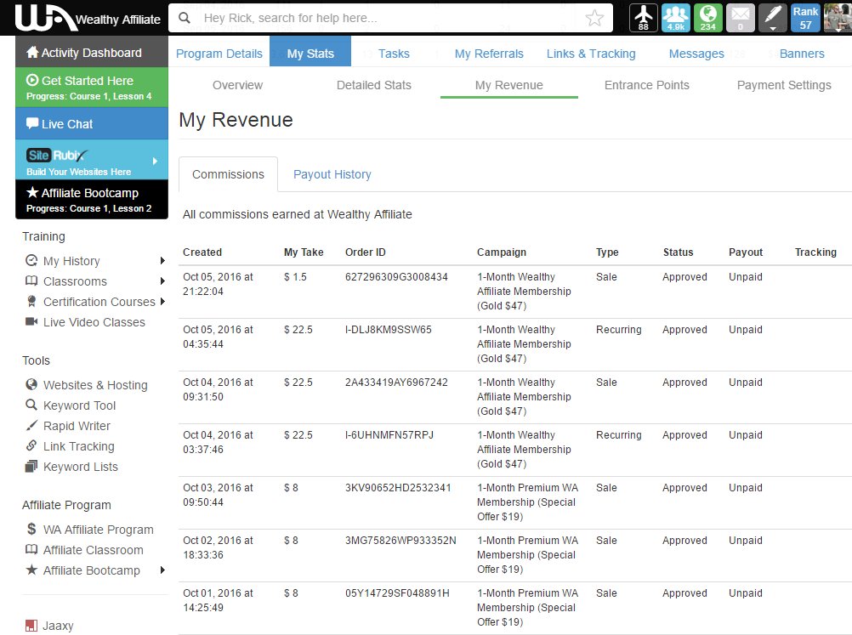Open the Banners tab

point(802,54)
